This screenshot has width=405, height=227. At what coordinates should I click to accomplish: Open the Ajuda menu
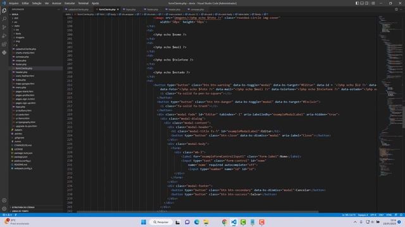[x=95, y=3]
